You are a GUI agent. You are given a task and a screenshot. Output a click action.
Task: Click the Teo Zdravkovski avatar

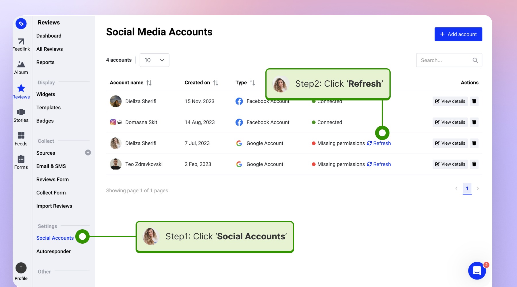pos(115,164)
